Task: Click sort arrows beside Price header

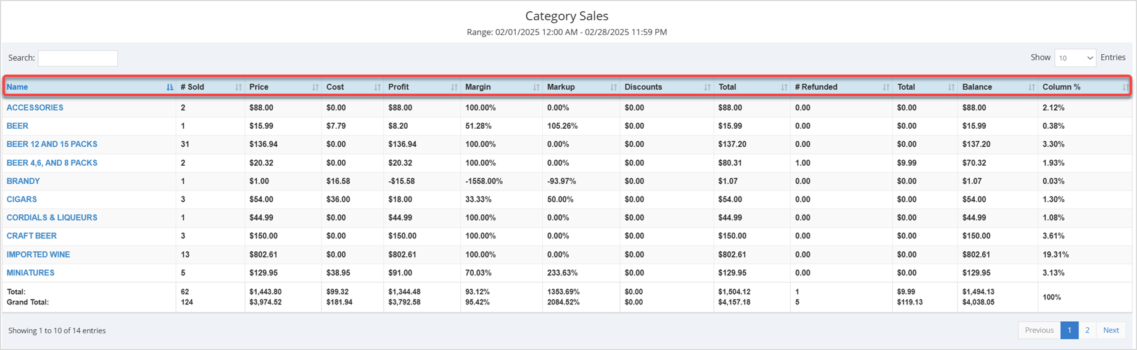Action: pyautogui.click(x=315, y=87)
